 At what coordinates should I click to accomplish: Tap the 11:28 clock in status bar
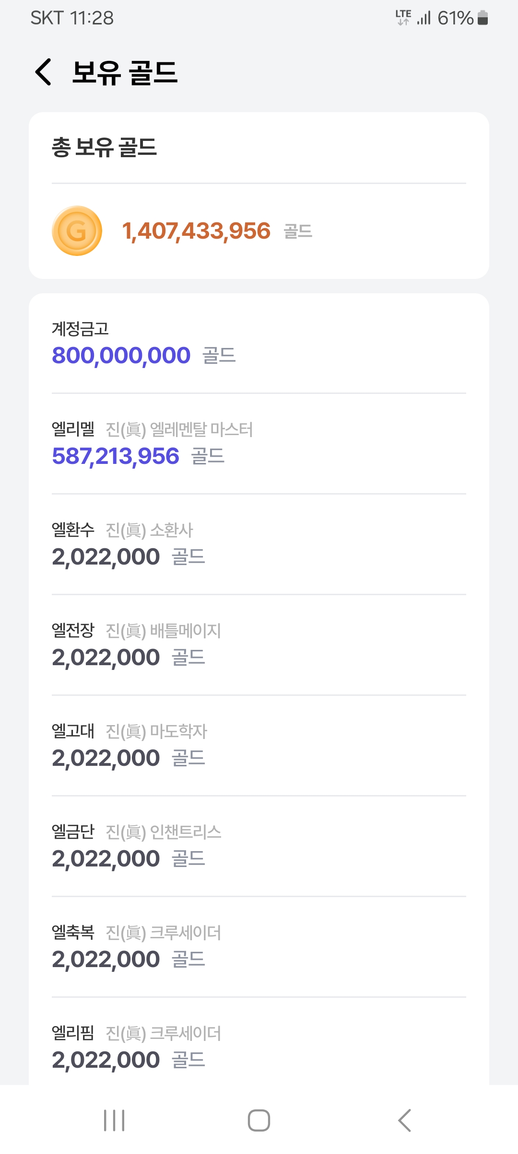(92, 18)
